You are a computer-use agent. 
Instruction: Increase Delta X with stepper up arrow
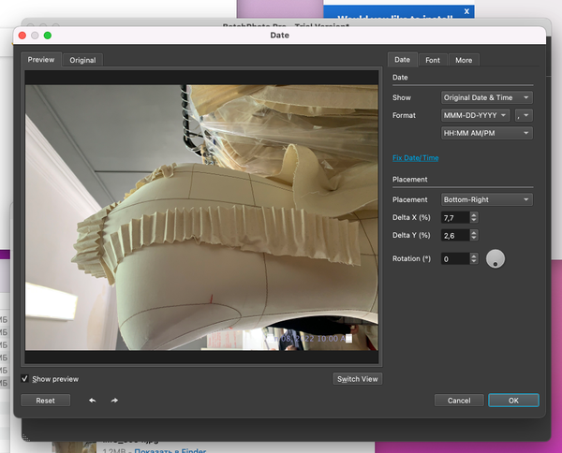[474, 214]
